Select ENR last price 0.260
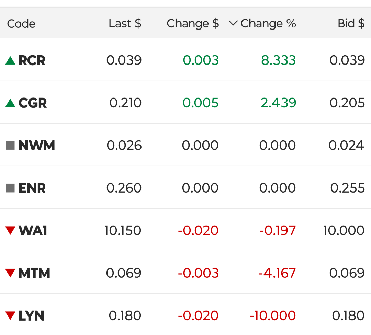The width and height of the screenshot is (371, 335). pyautogui.click(x=124, y=188)
